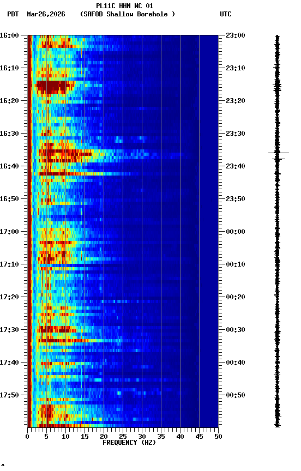Screen dimensions: 301x471
Task: Click the largest spike on the seismogram trace
Action: [x=279, y=153]
